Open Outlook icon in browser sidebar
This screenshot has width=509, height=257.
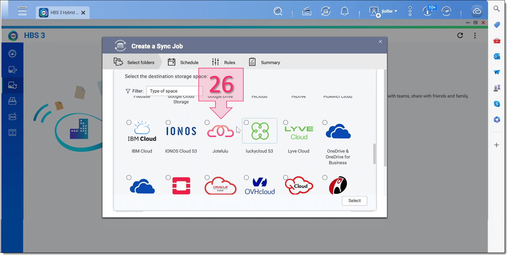497,57
